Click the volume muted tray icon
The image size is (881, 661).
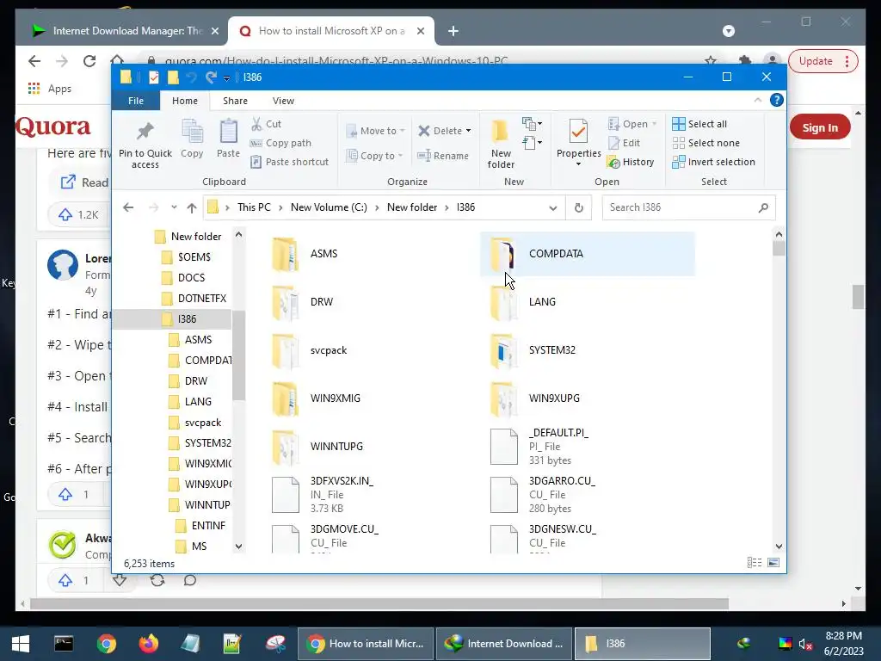(805, 644)
